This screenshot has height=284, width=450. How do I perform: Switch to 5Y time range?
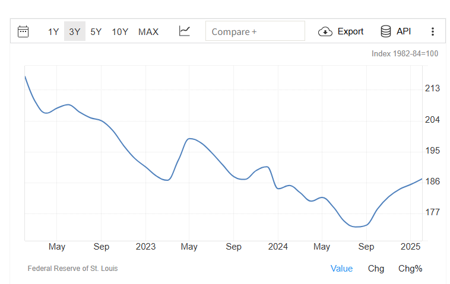point(96,31)
